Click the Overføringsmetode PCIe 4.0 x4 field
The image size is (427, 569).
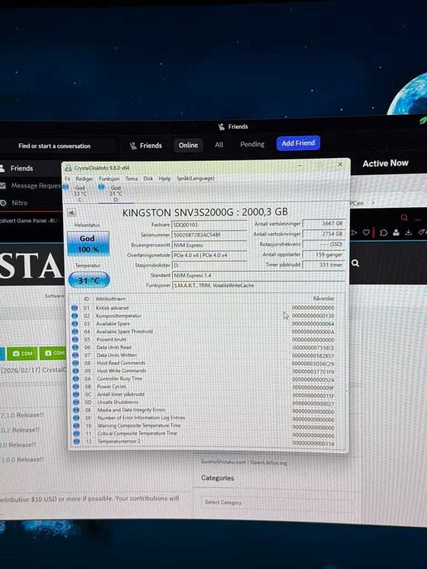[209, 255]
